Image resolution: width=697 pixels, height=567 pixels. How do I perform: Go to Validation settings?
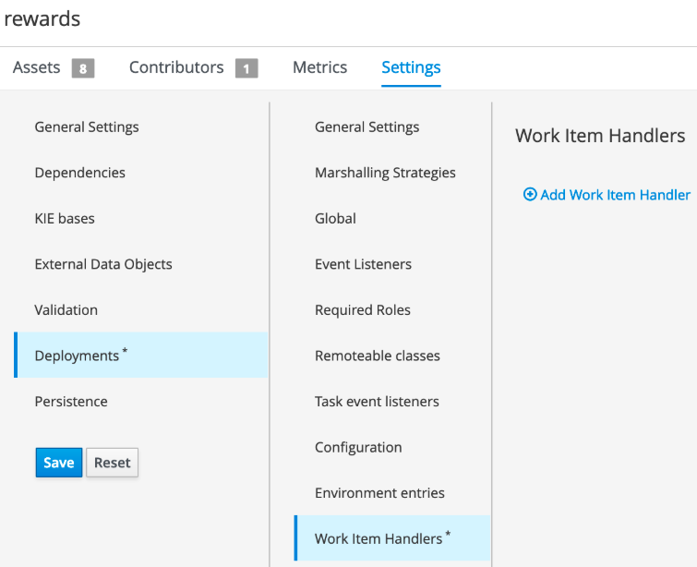pos(66,310)
